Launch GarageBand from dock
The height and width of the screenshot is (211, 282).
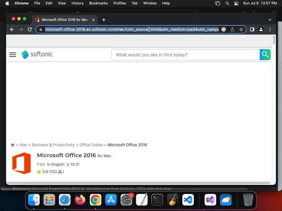point(173,200)
